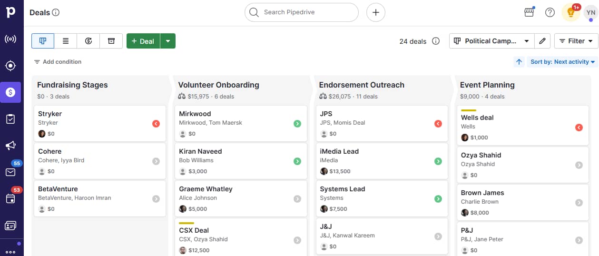This screenshot has width=599, height=256.
Task: Select the Deals dollar icon in sidebar
Action: point(10,92)
